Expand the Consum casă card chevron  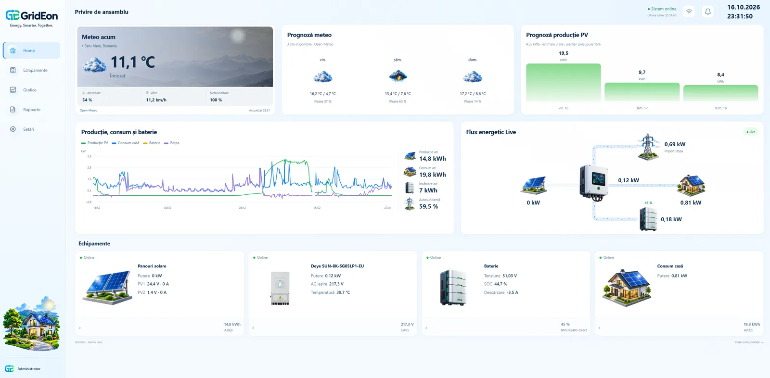coord(600,328)
